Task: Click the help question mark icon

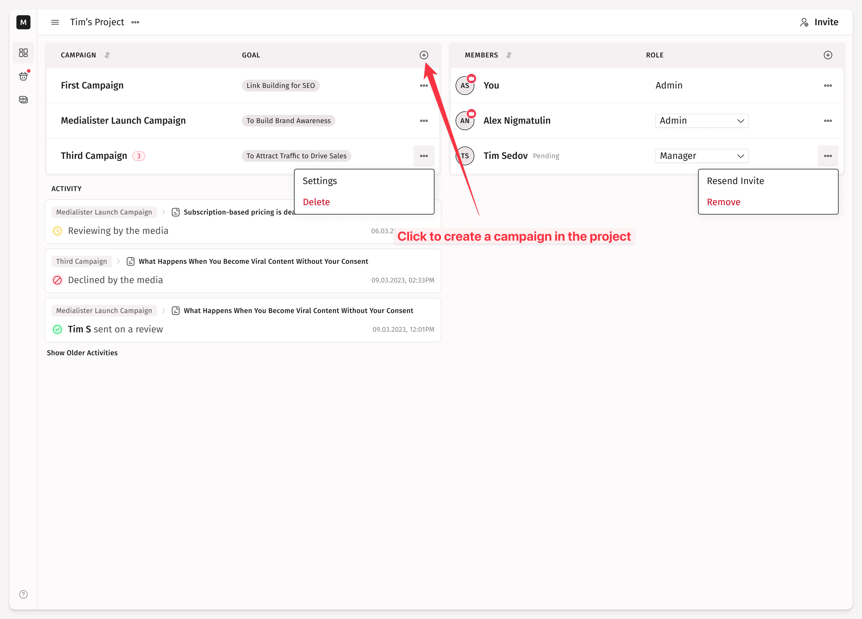Action: 23,594
